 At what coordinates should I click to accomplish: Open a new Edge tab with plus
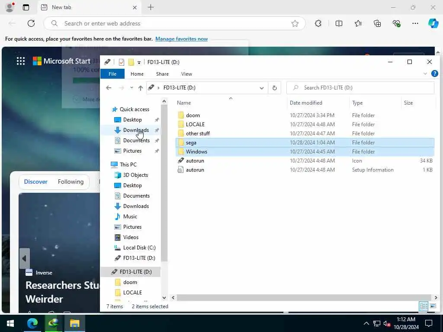tap(151, 7)
